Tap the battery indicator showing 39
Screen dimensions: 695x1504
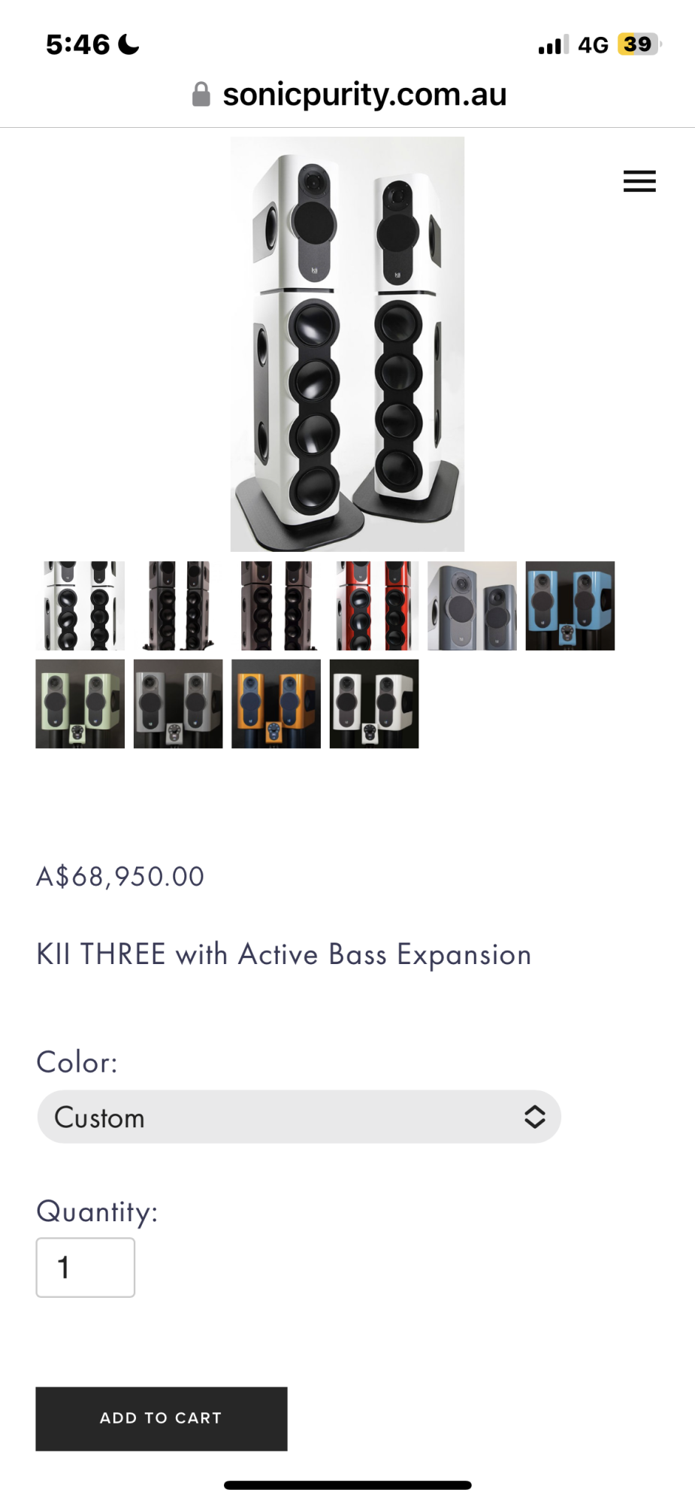click(639, 44)
